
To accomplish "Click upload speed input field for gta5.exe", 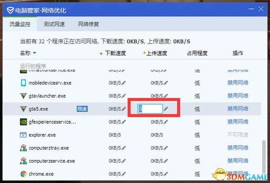I will (150, 109).
